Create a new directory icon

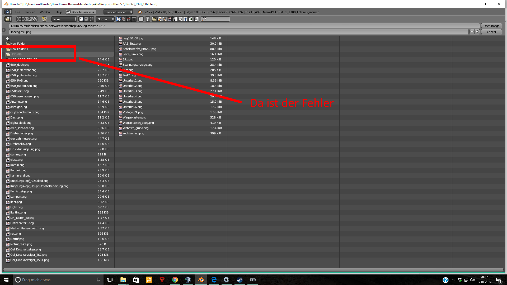point(44,19)
